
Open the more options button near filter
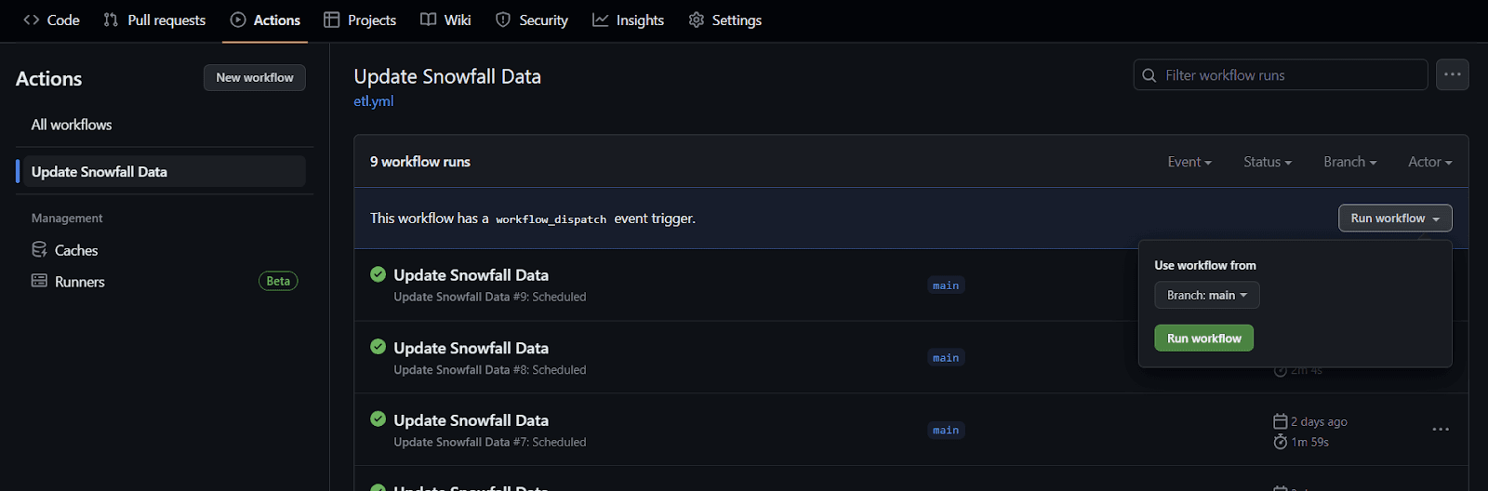(1452, 75)
